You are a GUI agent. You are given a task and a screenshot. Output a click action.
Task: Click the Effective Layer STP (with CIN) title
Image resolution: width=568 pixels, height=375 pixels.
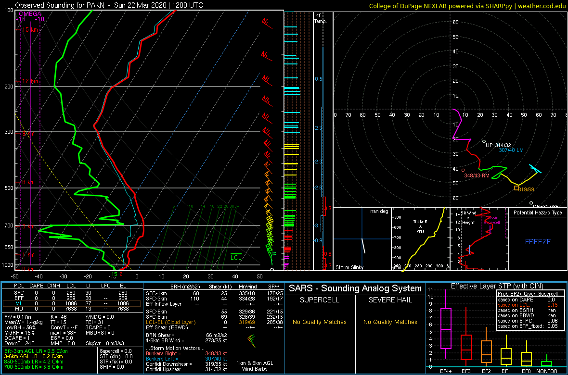click(496, 286)
